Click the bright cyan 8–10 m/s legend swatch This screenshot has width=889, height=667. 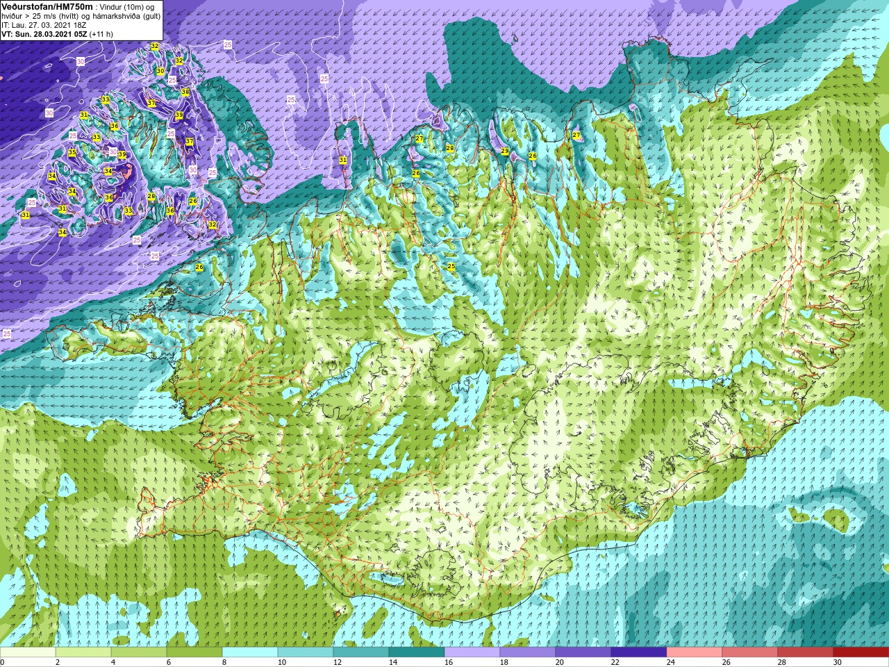[250, 652]
